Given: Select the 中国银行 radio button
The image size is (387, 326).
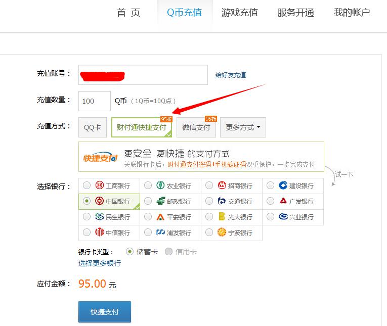Looking at the screenshot, I should coord(87,201).
